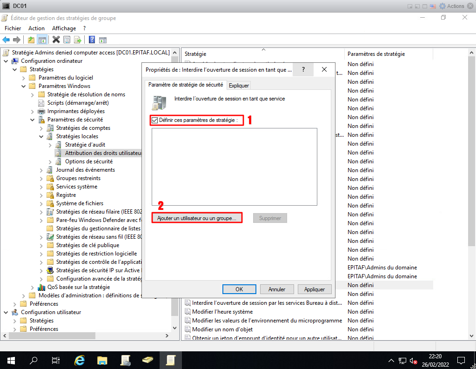Collapse the Stratégies locales tree node
Screen dimensions: 476x369
tap(41, 136)
